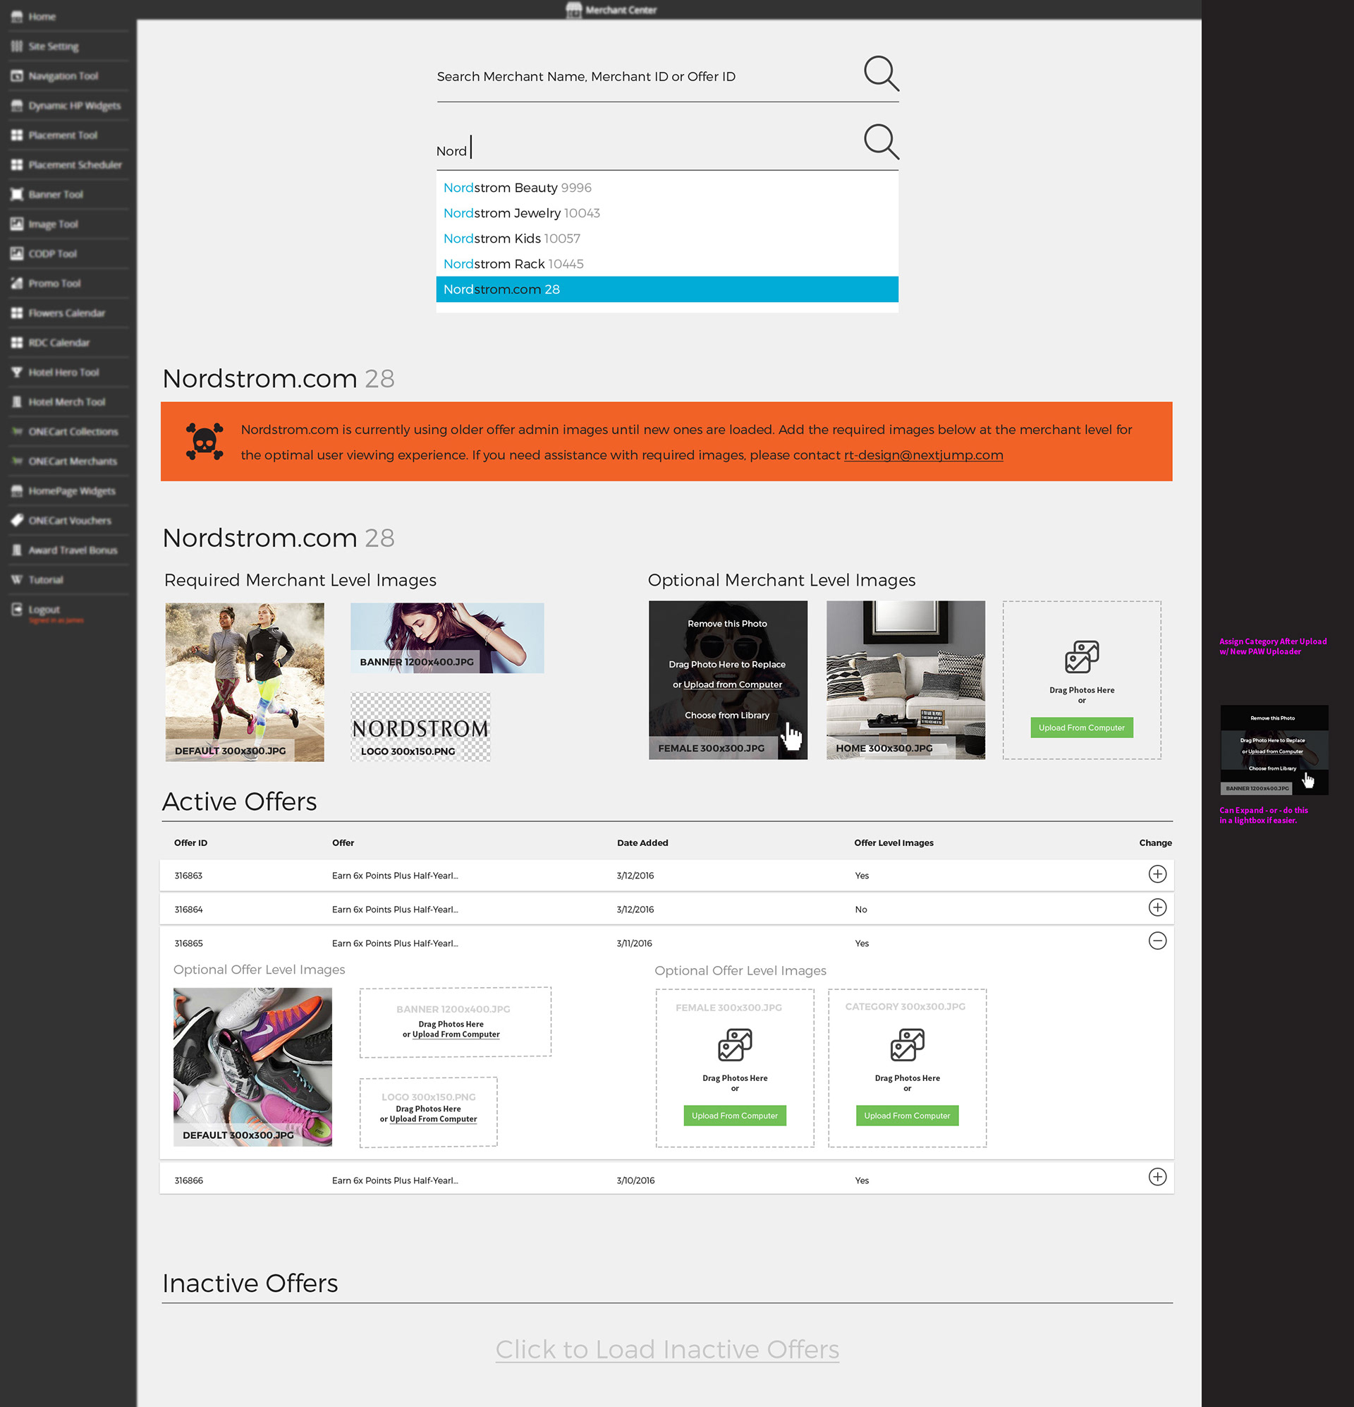Click Upload From Computer in the empty optional merchant slot

1081,727
